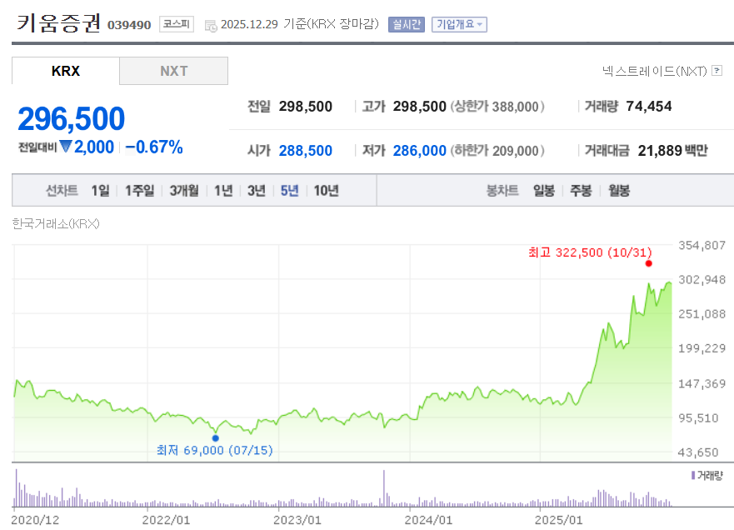Switch to 일봉 candlestick chart

tap(544, 191)
